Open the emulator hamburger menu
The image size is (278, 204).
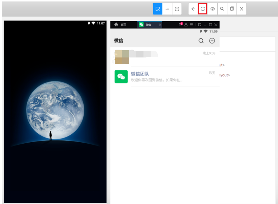coord(191,25)
